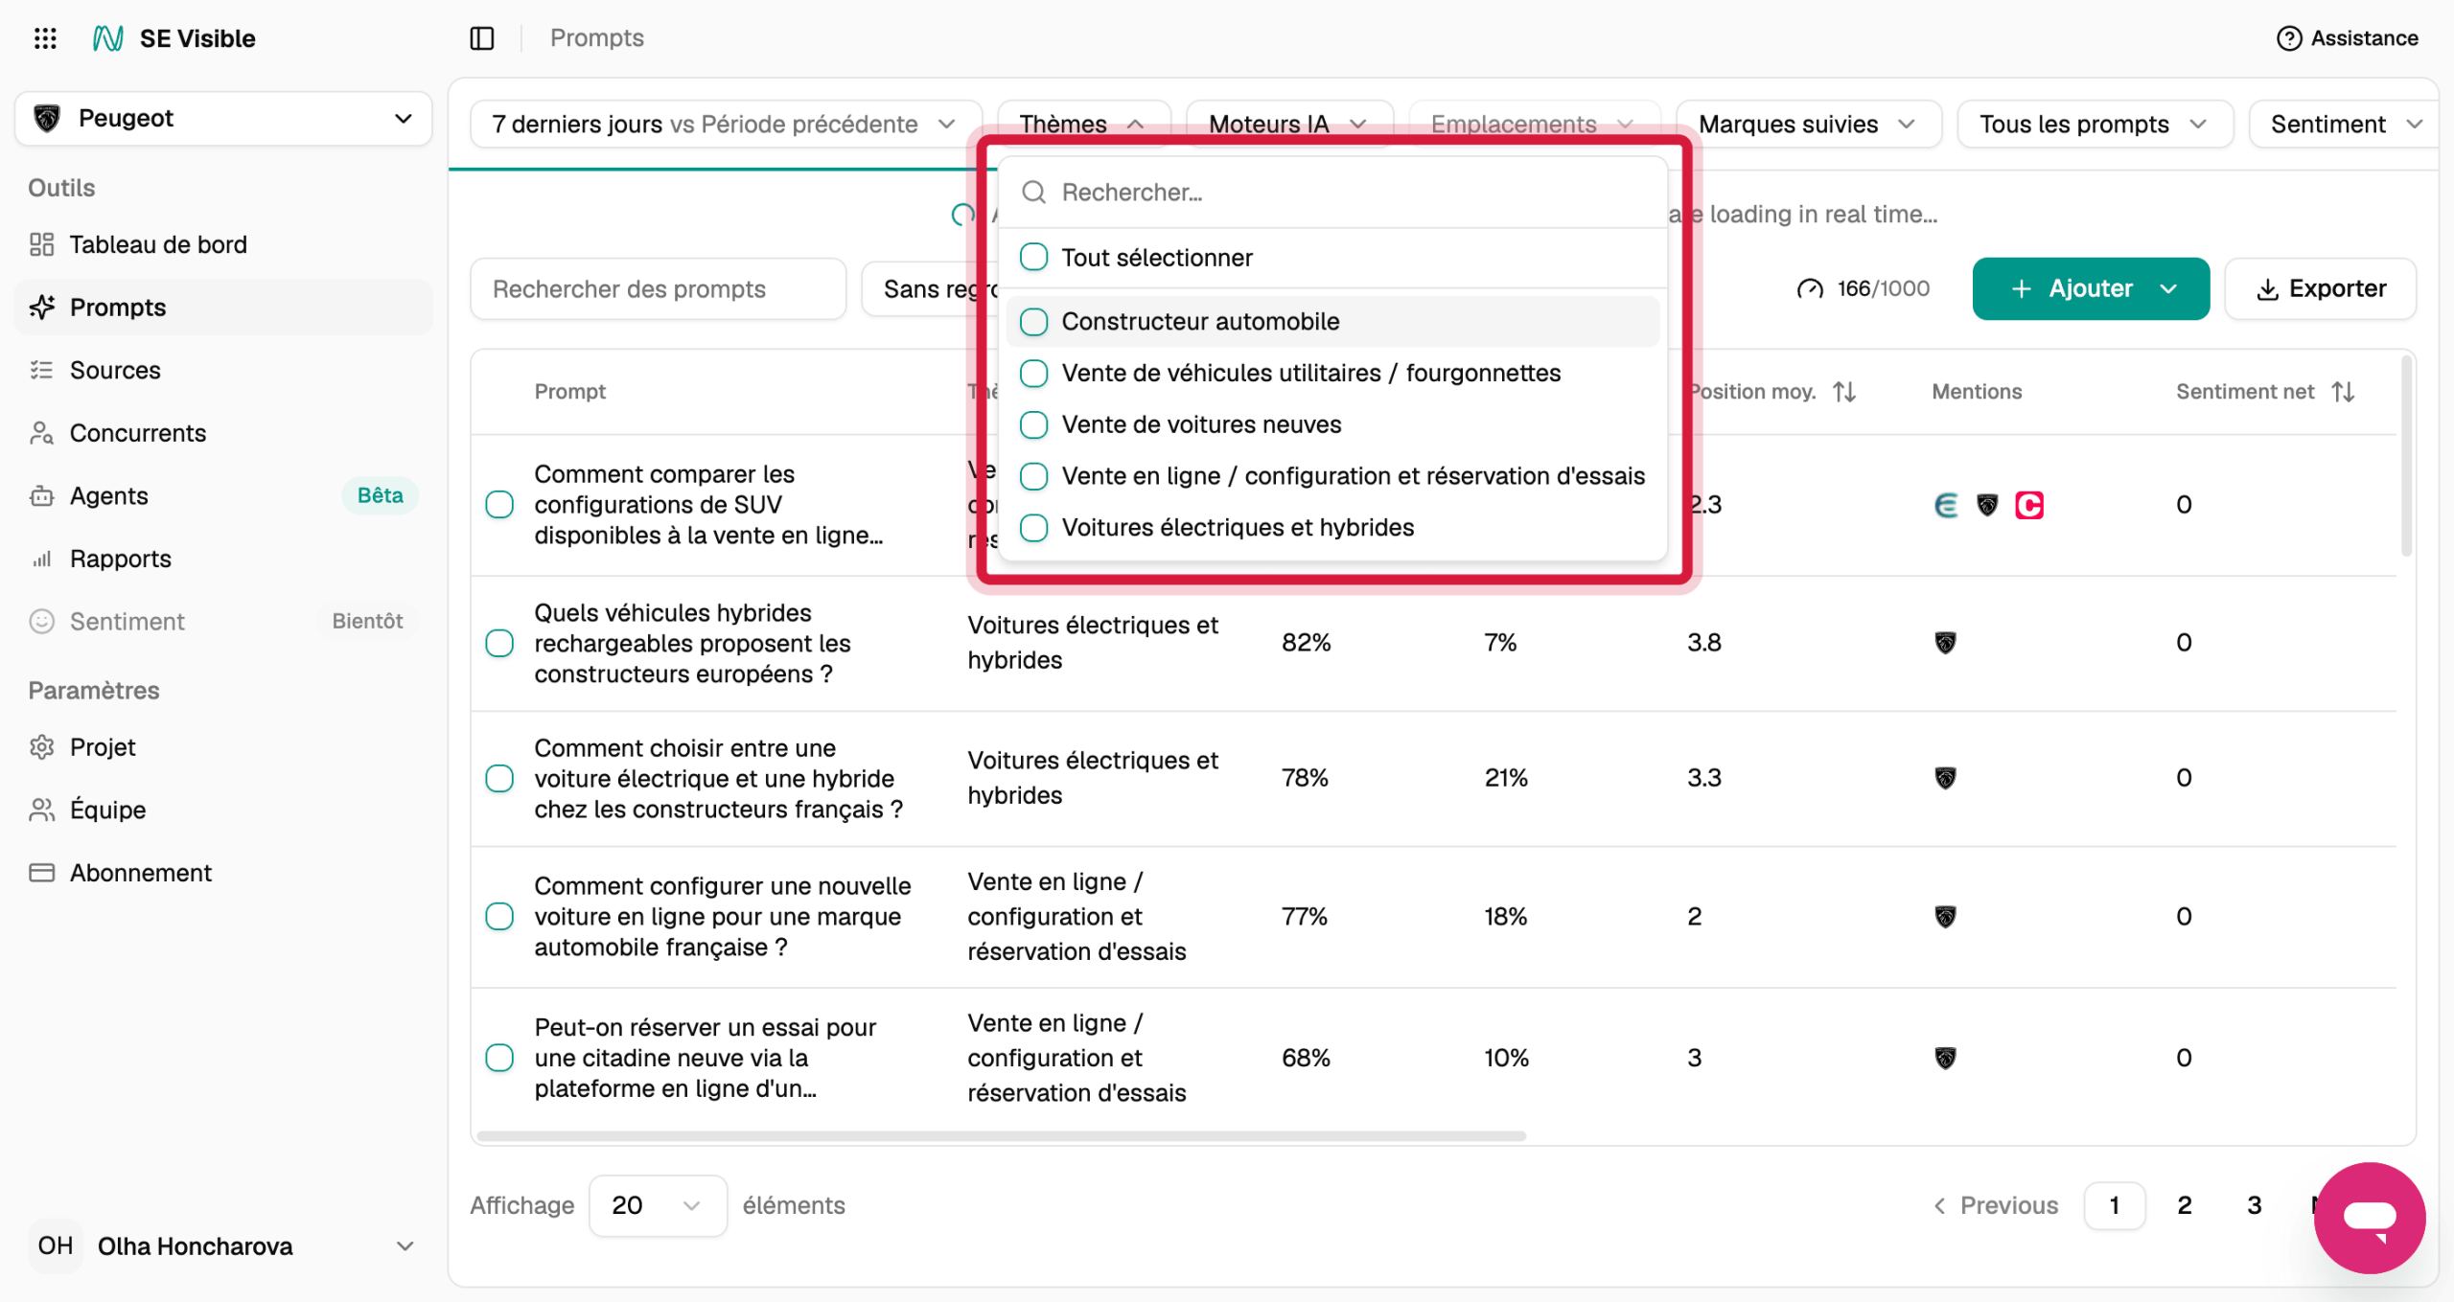Select the row about configurer une nouvelle voiture
The image size is (2454, 1302).
point(499,916)
